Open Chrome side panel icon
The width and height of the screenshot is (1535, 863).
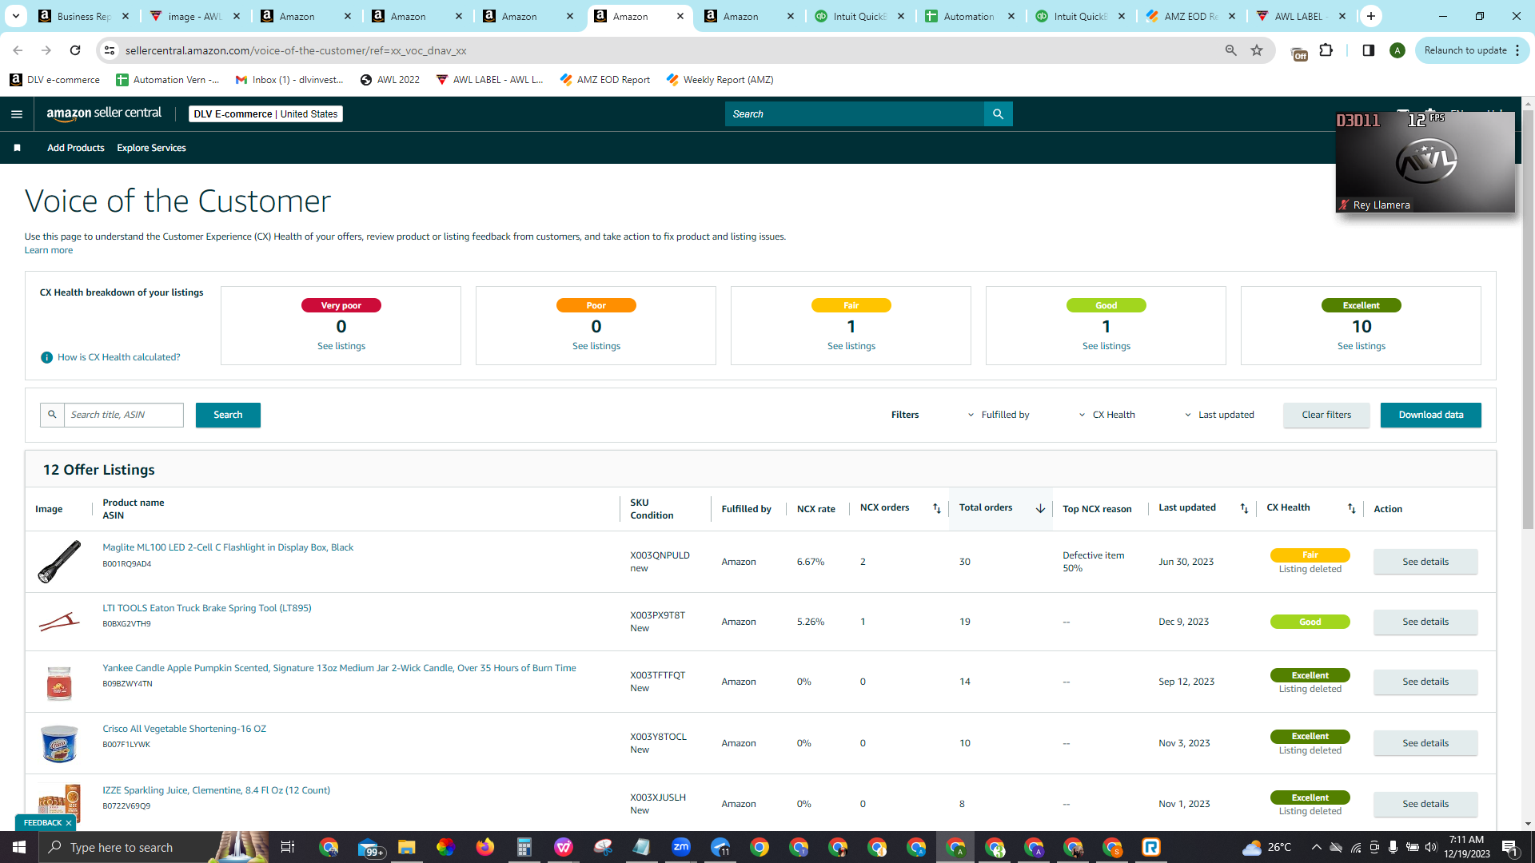[x=1369, y=50]
